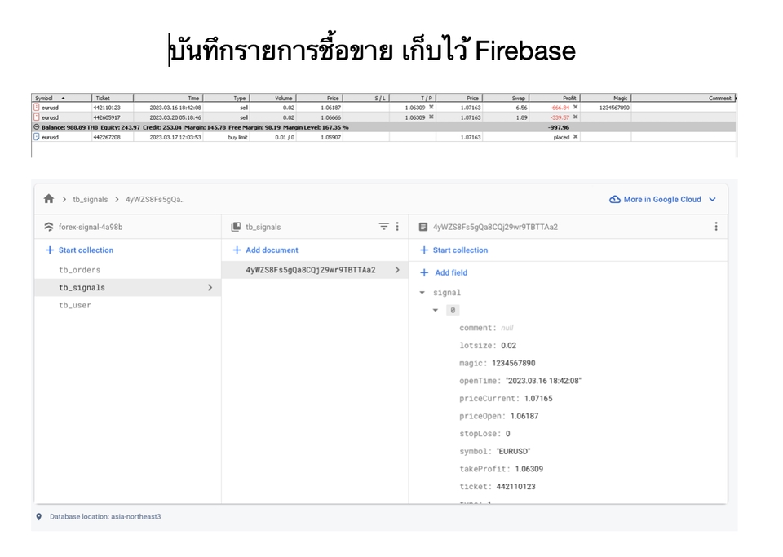This screenshot has height=557, width=783.
Task: Collapse the Balance summary row
Action: (37, 126)
